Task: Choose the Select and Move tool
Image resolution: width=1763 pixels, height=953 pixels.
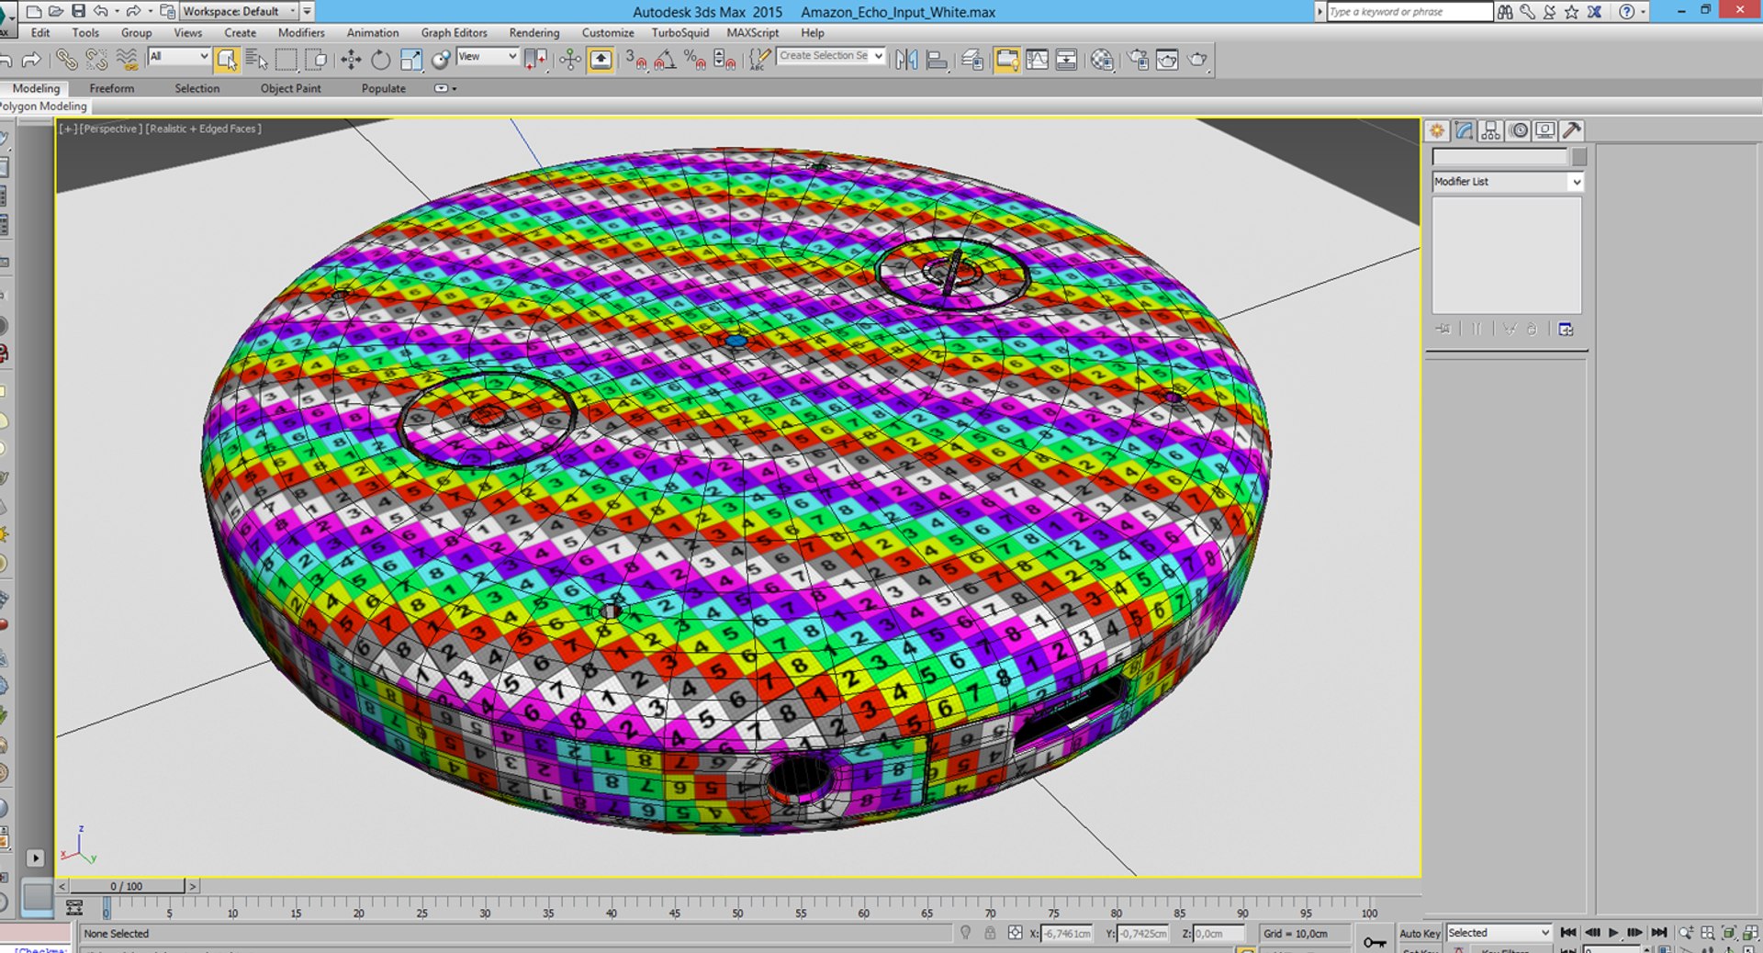Action: (351, 60)
